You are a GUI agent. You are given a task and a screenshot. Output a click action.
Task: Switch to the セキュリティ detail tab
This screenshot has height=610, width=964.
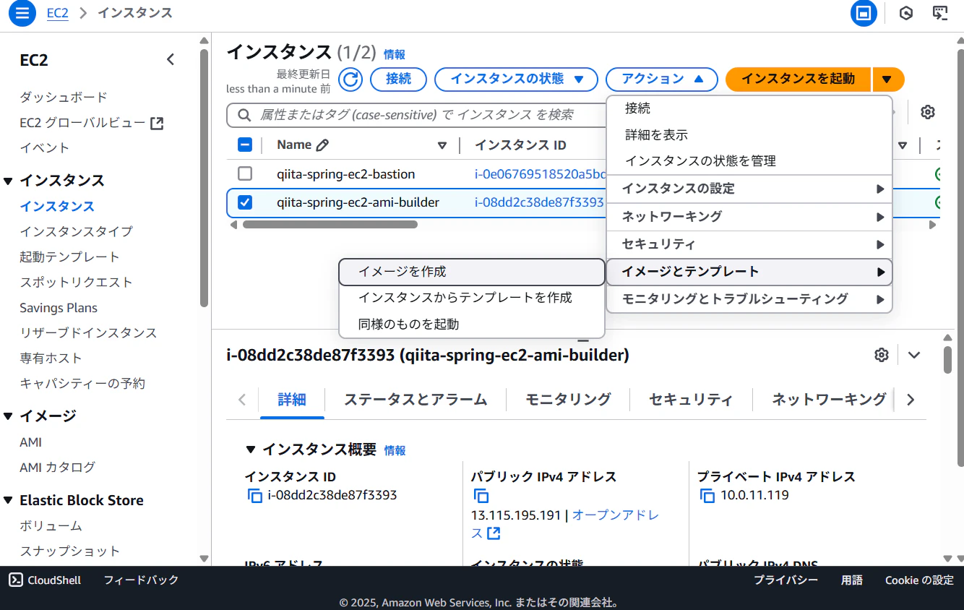tap(691, 400)
